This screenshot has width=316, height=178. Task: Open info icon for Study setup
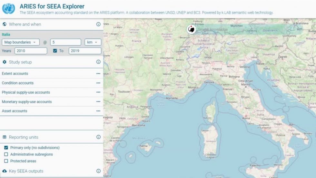[x=98, y=62]
